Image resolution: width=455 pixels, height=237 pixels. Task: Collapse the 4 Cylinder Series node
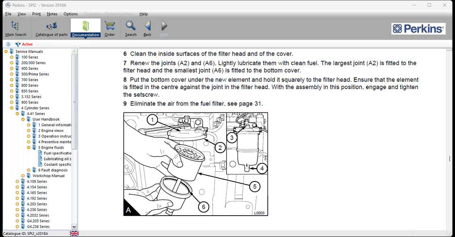[x=12, y=108]
